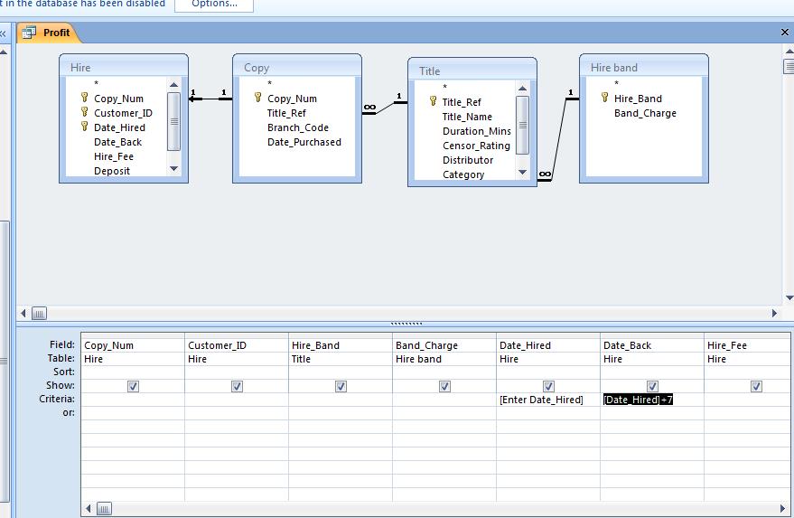Select Duration_Mins field in Title table

[x=477, y=131]
